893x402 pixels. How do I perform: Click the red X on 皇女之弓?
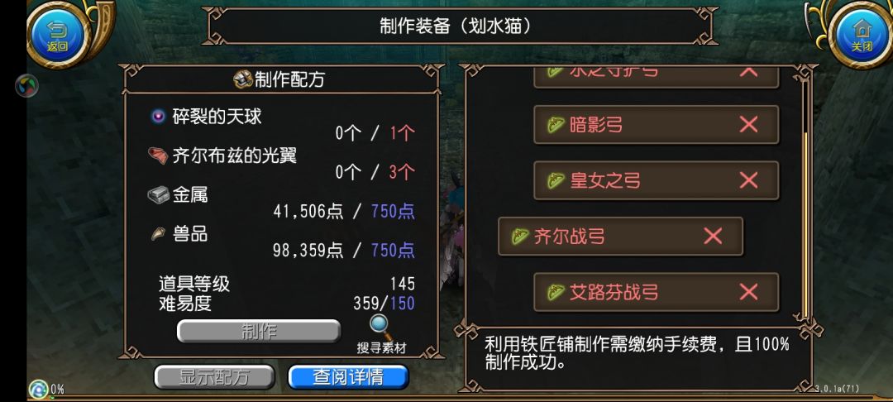748,181
